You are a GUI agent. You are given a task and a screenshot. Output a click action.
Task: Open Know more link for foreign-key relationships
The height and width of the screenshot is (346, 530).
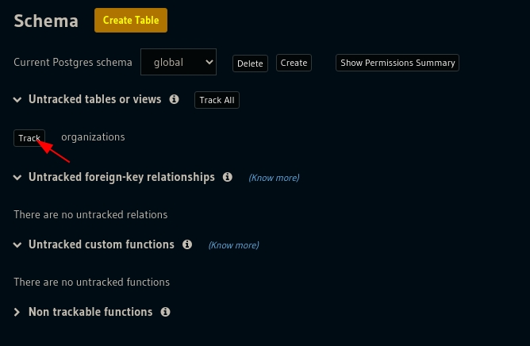tap(275, 178)
